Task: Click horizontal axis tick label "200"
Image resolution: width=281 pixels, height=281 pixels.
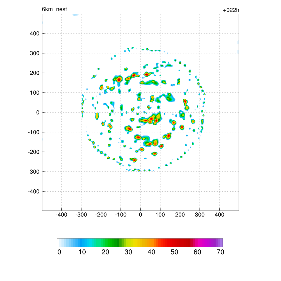Action: (x=180, y=215)
